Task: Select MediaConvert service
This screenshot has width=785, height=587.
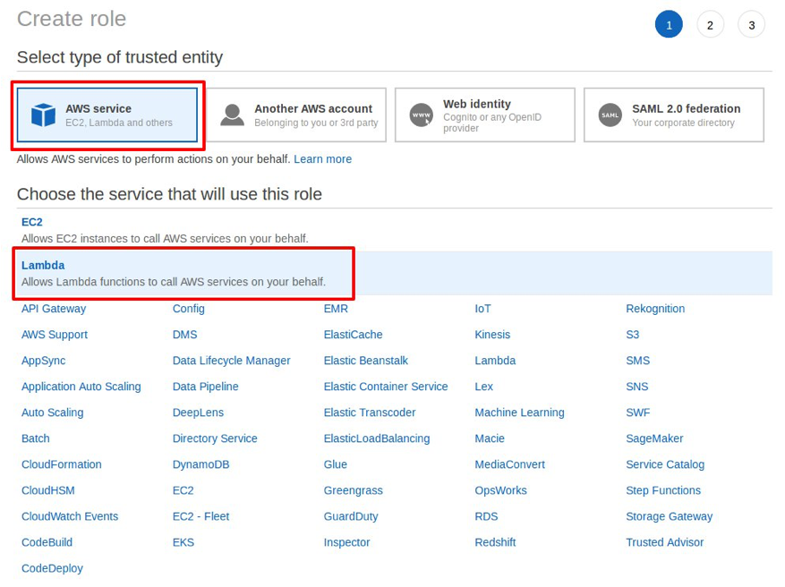Action: tap(509, 464)
